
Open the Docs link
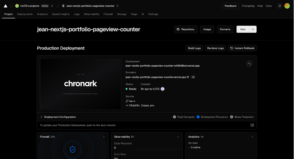[x=269, y=6]
